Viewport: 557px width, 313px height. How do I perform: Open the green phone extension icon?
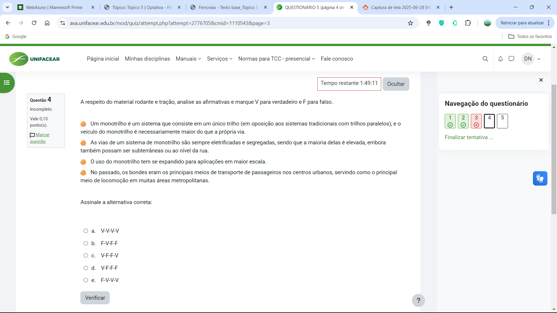(455, 23)
